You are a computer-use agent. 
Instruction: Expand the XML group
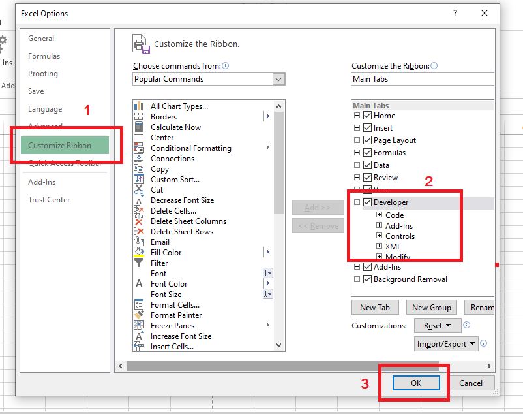(380, 246)
